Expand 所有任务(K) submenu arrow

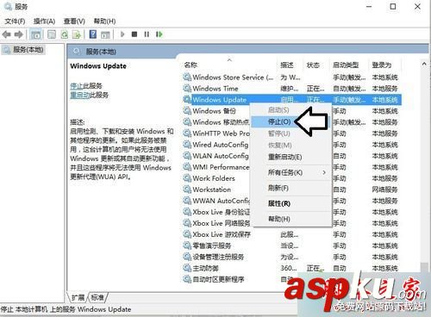(324, 172)
